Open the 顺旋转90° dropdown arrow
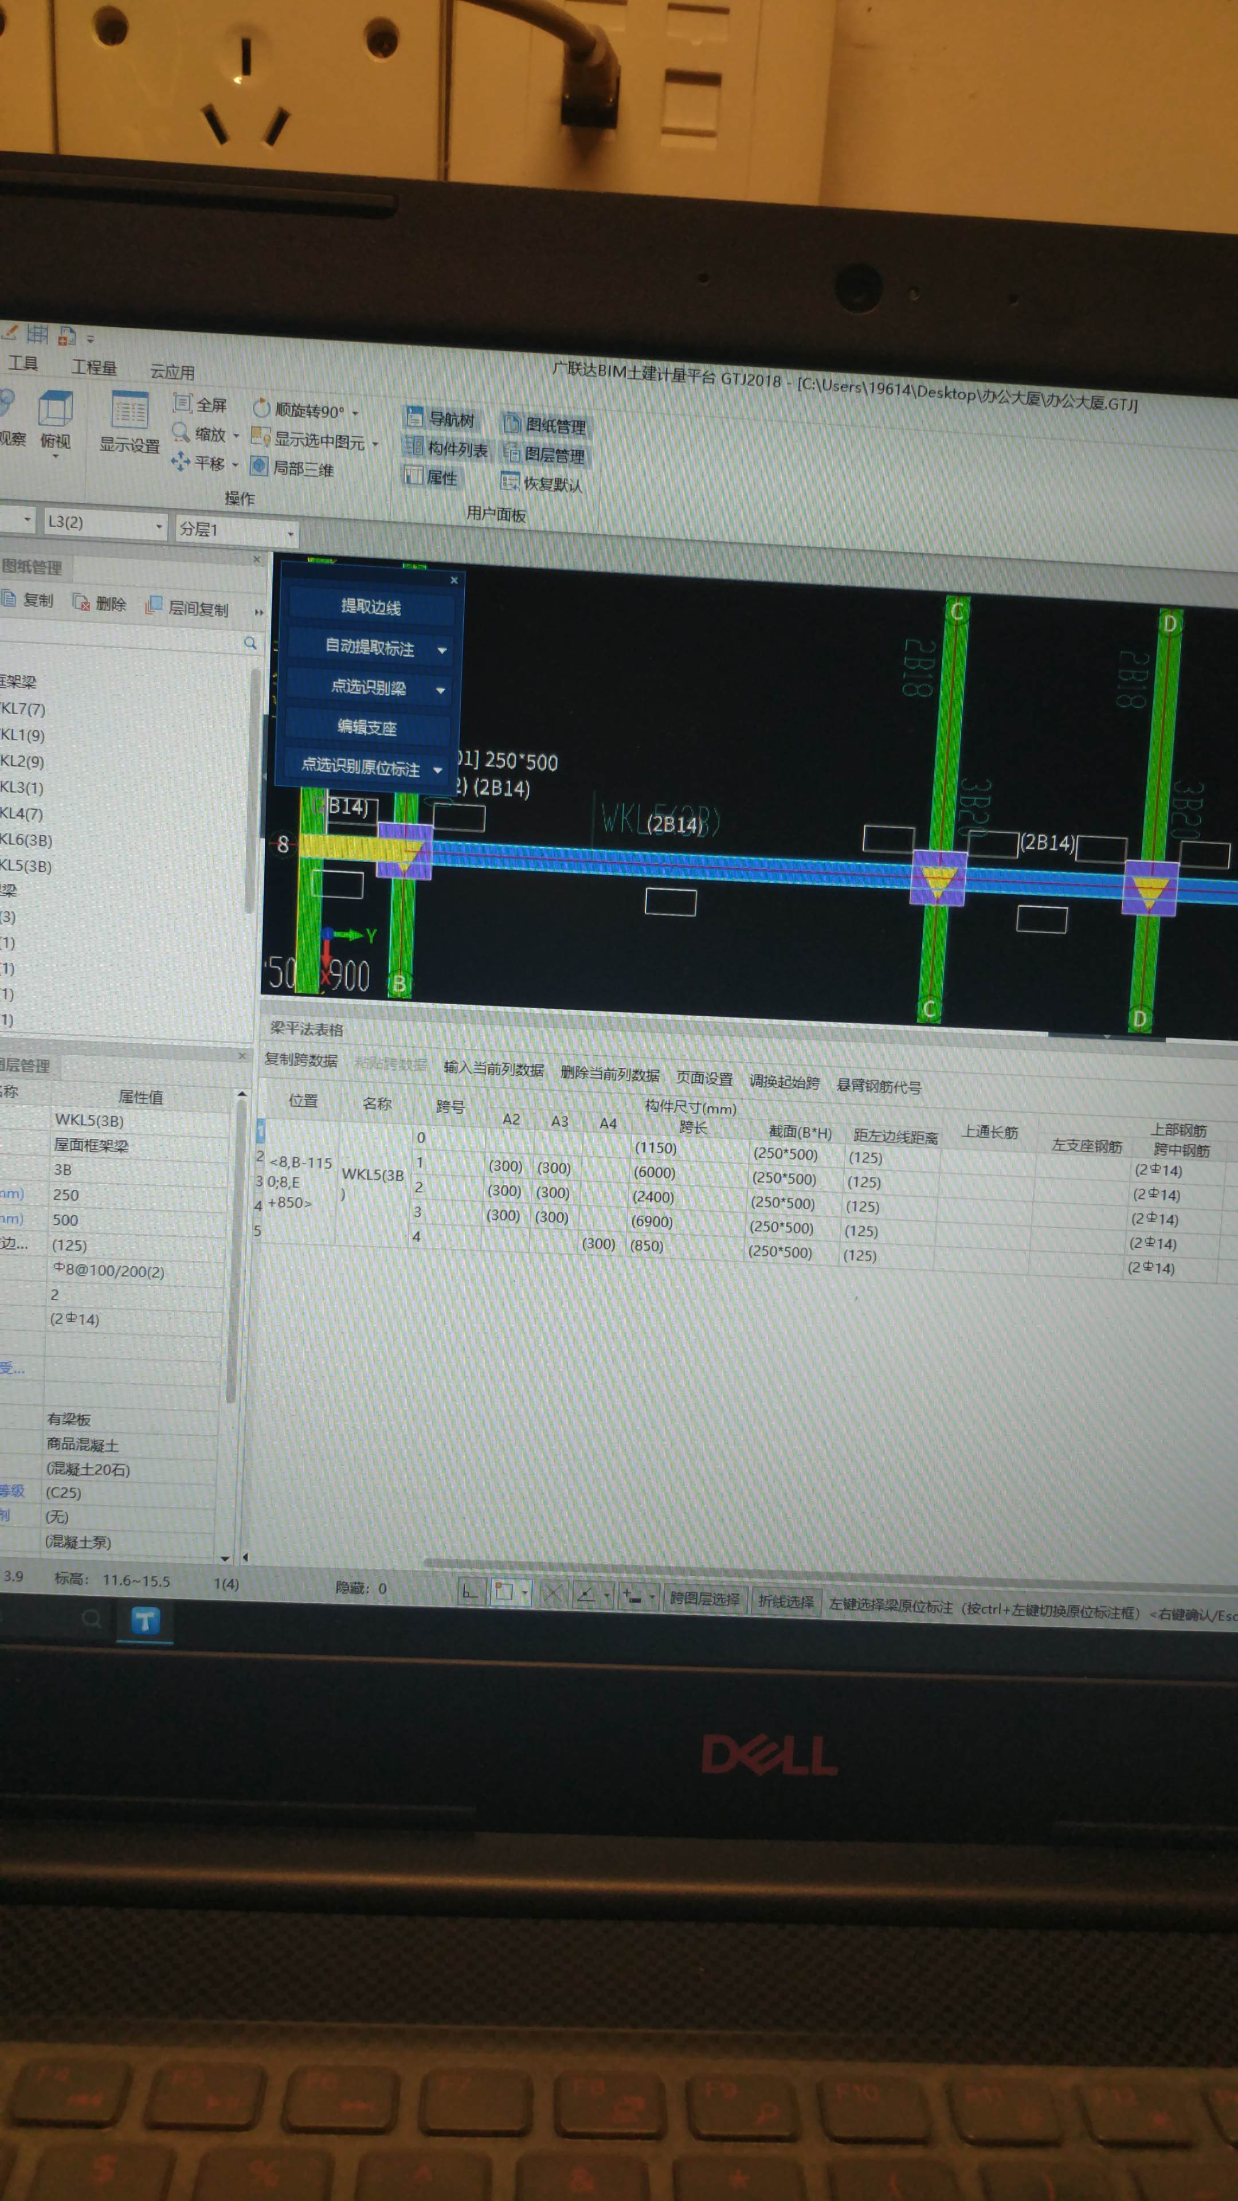 [355, 413]
